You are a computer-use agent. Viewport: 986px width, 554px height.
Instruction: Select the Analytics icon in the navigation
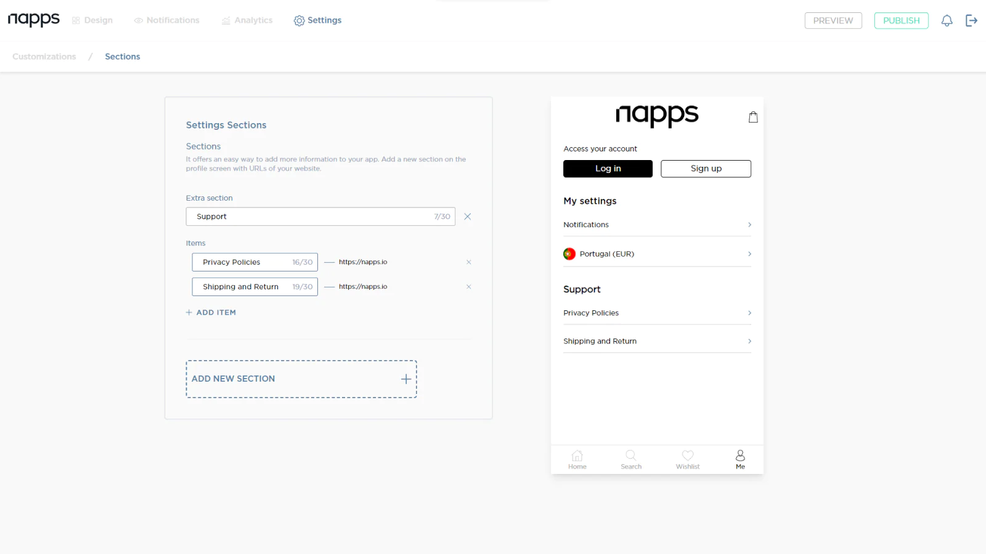[x=226, y=20]
